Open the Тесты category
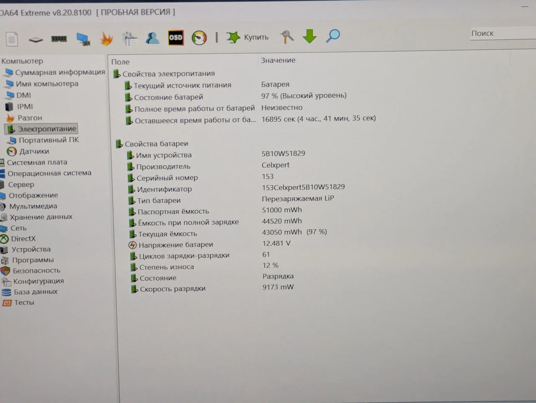 [18, 302]
